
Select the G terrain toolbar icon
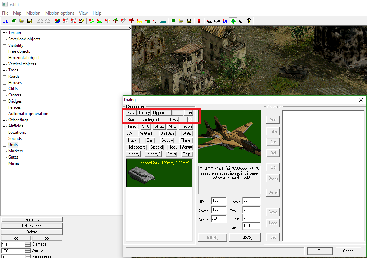(58, 21)
